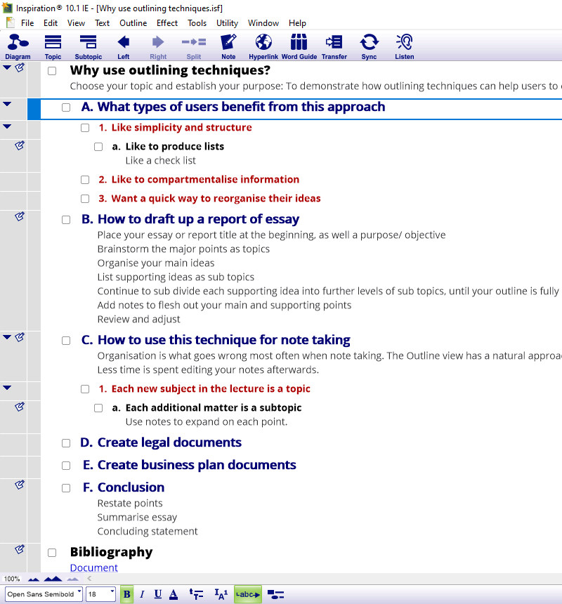Click note icon beside 'How to use this technique'
This screenshot has width=562, height=604.
pyautogui.click(x=20, y=337)
